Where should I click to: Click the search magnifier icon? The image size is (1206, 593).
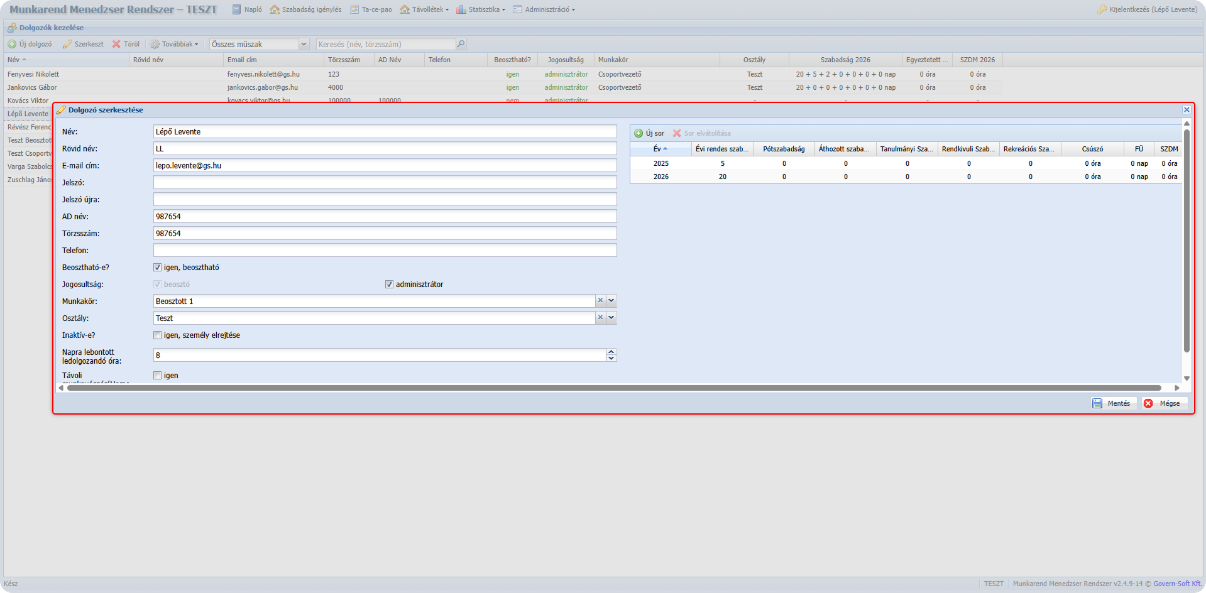click(461, 44)
